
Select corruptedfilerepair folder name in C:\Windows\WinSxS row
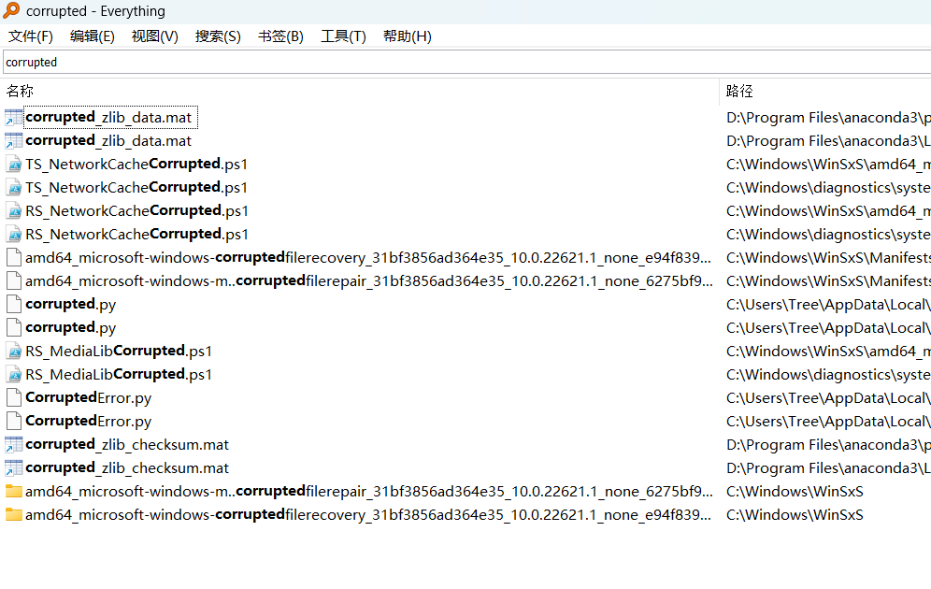click(x=368, y=492)
